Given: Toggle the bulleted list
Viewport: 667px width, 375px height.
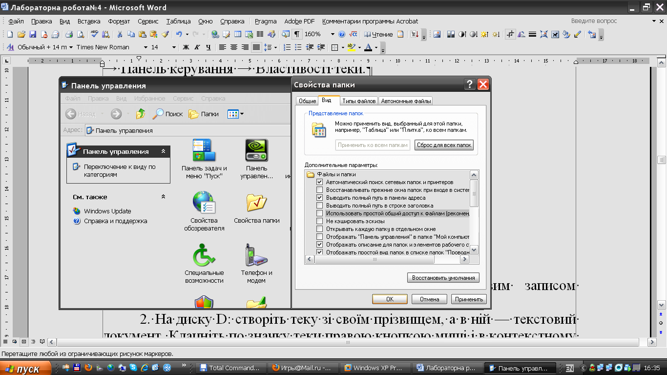Looking at the screenshot, I should pos(298,47).
